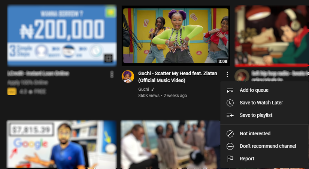Click the Not interested circle-slash icon
This screenshot has height=169, width=309.
tap(230, 134)
